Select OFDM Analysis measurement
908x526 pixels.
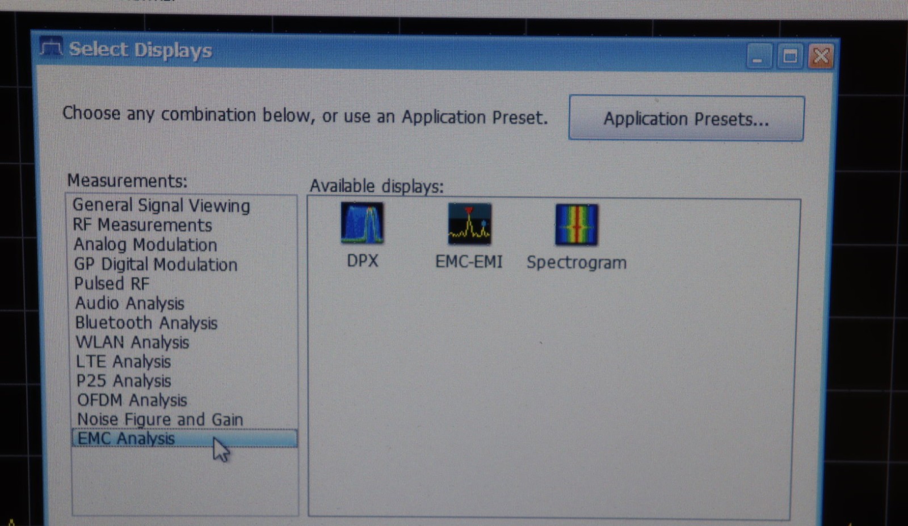pos(132,400)
